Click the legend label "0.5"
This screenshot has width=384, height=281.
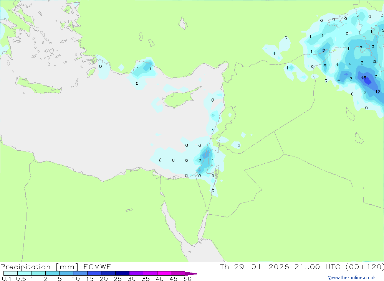[21, 279]
